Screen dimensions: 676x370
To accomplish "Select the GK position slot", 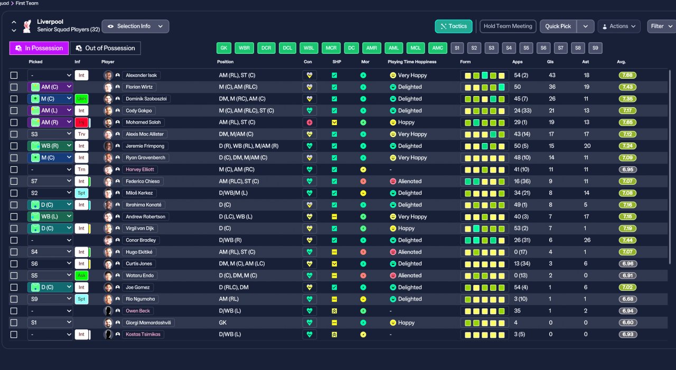I will click(224, 48).
